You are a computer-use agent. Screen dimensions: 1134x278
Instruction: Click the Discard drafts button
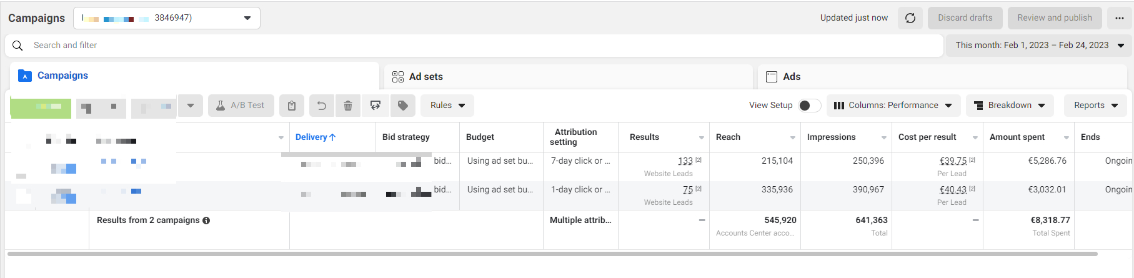(965, 18)
